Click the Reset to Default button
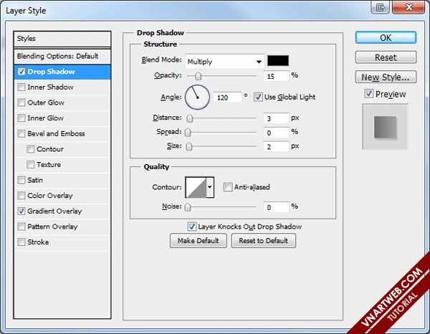 (263, 241)
